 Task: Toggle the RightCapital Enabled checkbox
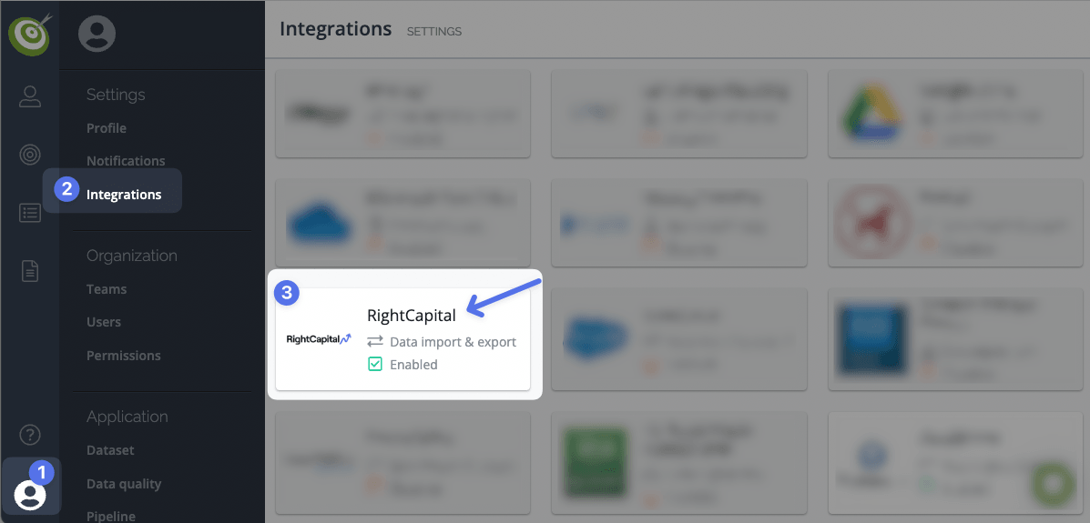[375, 365]
